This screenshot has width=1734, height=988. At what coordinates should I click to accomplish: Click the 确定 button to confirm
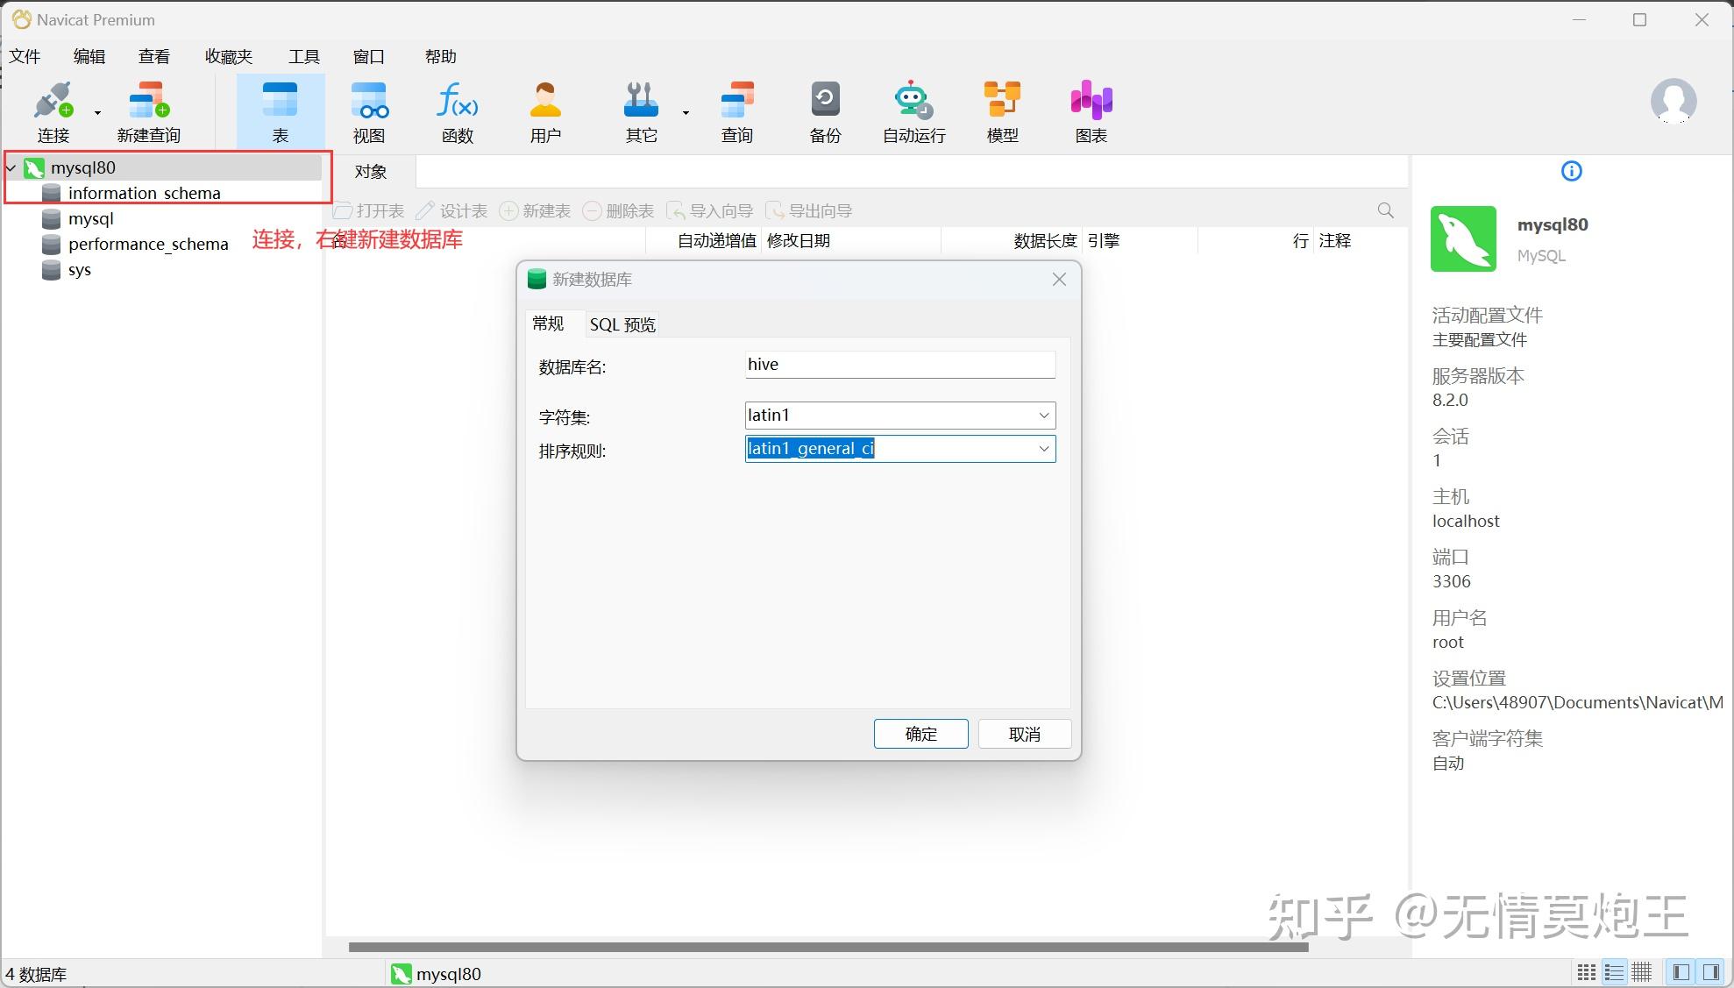coord(920,734)
